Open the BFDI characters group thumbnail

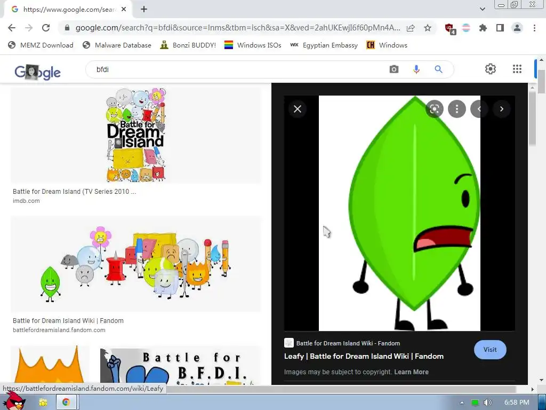click(x=136, y=264)
